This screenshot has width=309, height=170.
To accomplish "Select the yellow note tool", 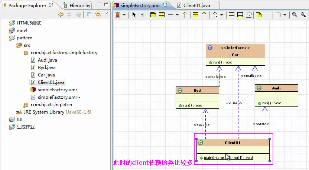I will [x=258, y=15].
